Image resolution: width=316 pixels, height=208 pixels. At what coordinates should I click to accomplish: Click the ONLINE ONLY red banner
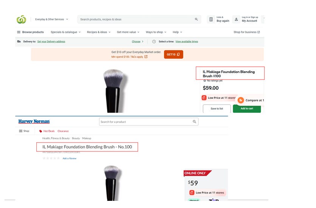click(197, 173)
